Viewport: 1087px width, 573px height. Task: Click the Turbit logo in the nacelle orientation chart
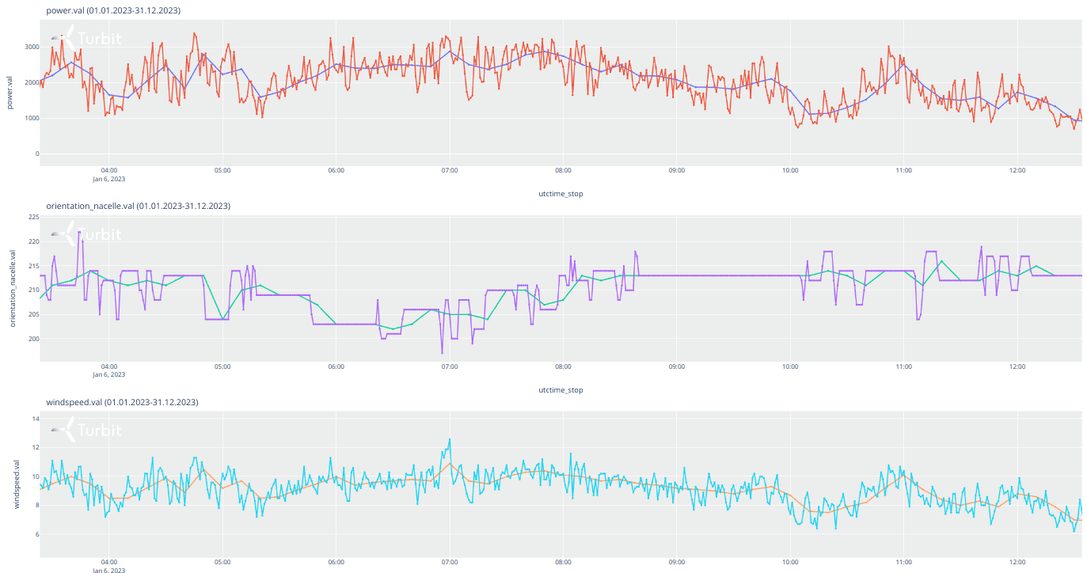86,234
